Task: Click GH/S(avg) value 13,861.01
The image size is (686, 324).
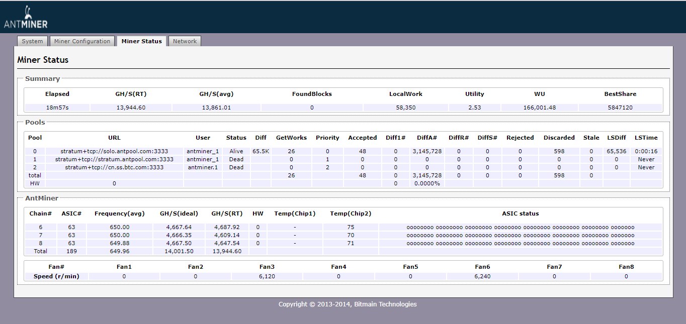Action: point(216,107)
